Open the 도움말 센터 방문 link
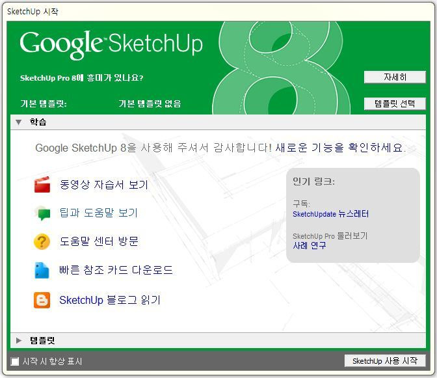The image size is (437, 378). click(x=99, y=241)
